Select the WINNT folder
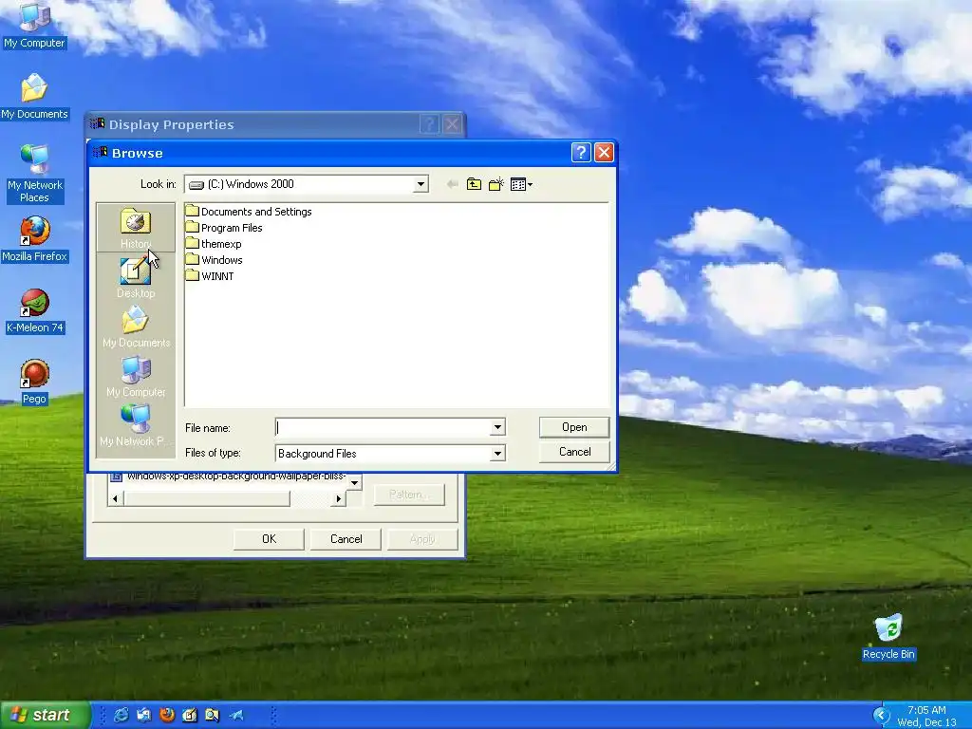972x729 pixels. pos(210,276)
